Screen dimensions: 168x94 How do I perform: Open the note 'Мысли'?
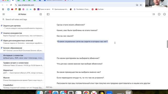22,79
